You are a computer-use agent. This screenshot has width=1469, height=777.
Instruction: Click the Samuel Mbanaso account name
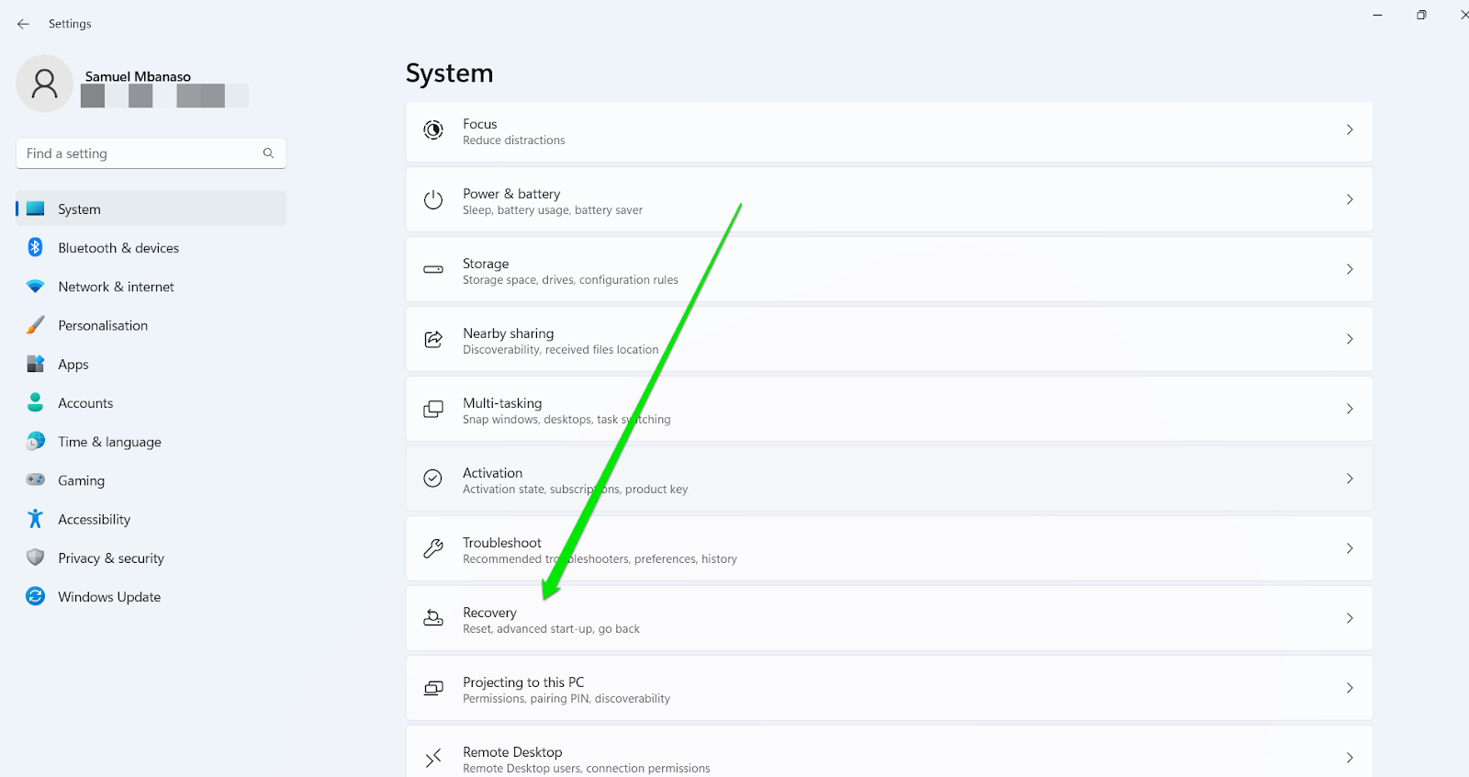138,76
